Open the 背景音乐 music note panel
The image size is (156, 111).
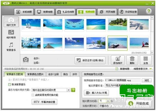point(11,47)
